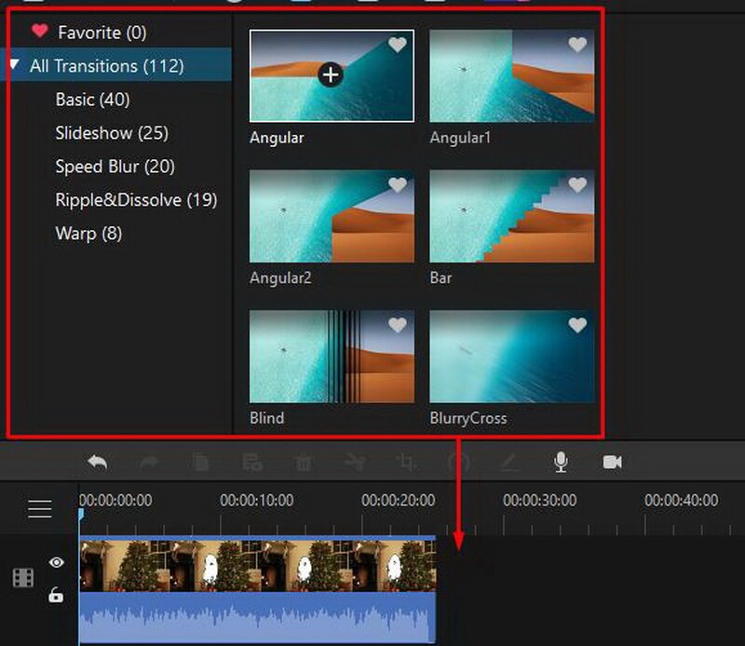Select the Angular1 transition thumbnail
The height and width of the screenshot is (646, 745).
tap(511, 76)
